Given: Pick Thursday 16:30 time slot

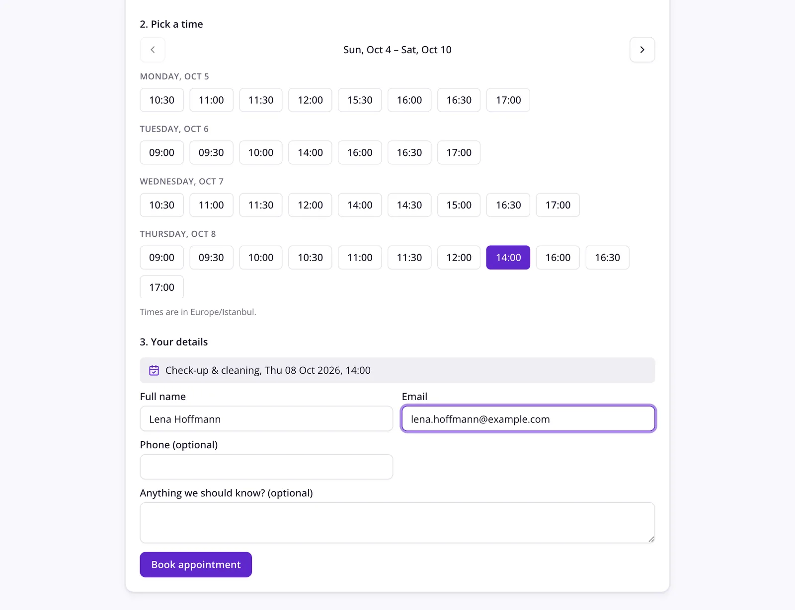Looking at the screenshot, I should [607, 258].
